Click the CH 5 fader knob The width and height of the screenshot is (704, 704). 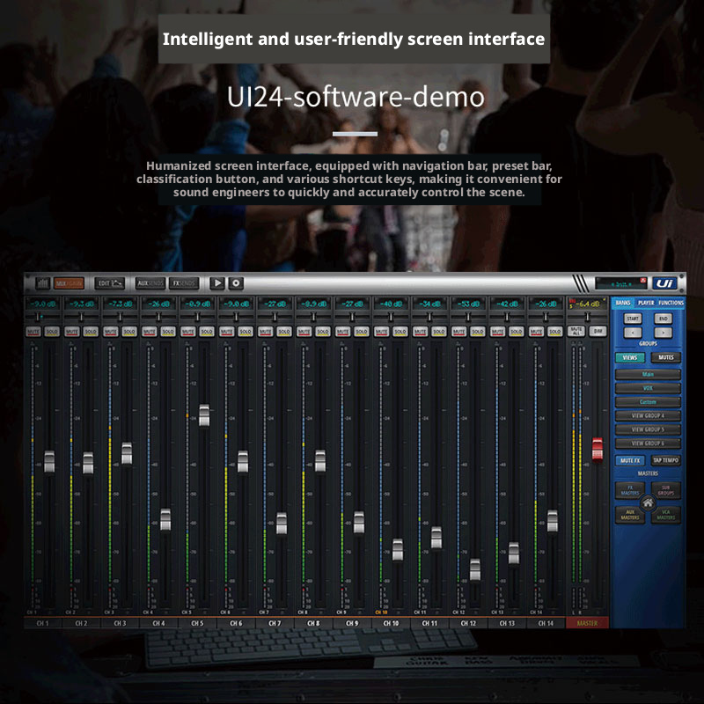[204, 415]
